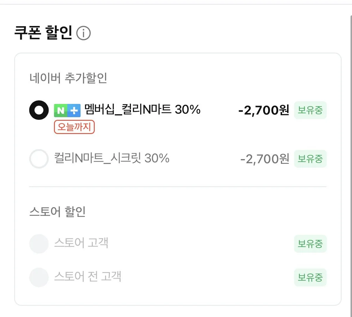
Task: Click the 스토어 할인 section heading
Action: pyautogui.click(x=58, y=211)
